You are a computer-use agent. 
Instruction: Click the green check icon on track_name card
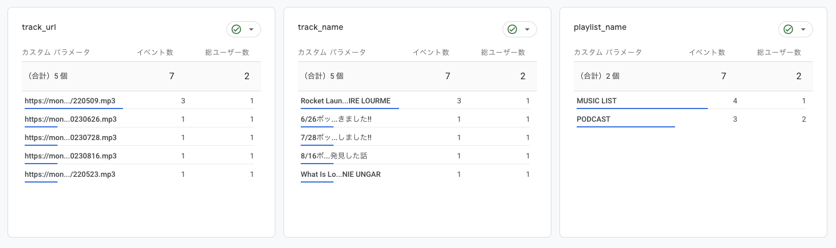(x=512, y=29)
